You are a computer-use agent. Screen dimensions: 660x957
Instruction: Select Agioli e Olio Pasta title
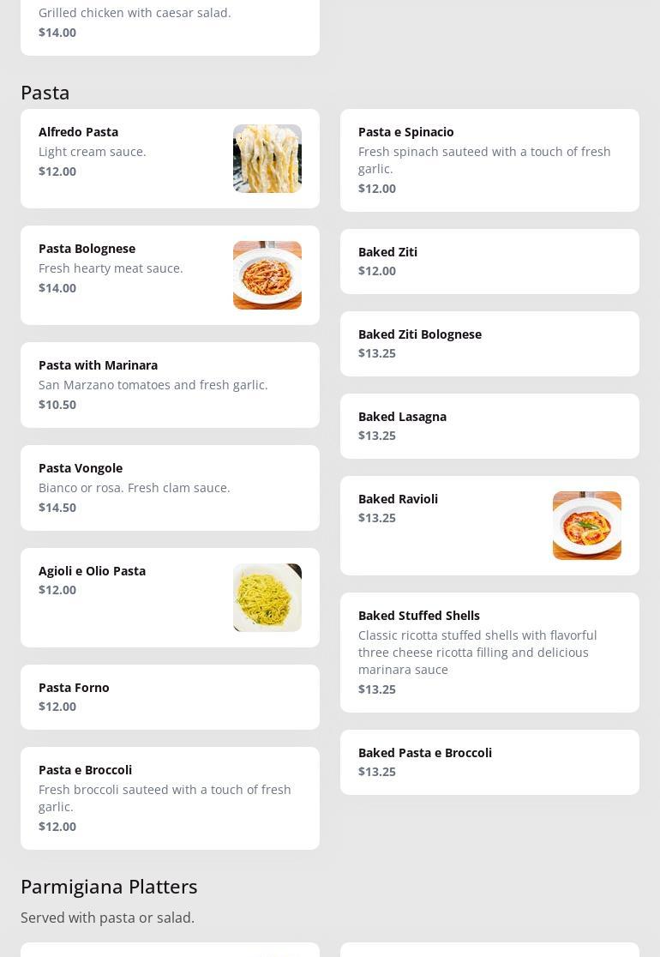[x=92, y=571]
